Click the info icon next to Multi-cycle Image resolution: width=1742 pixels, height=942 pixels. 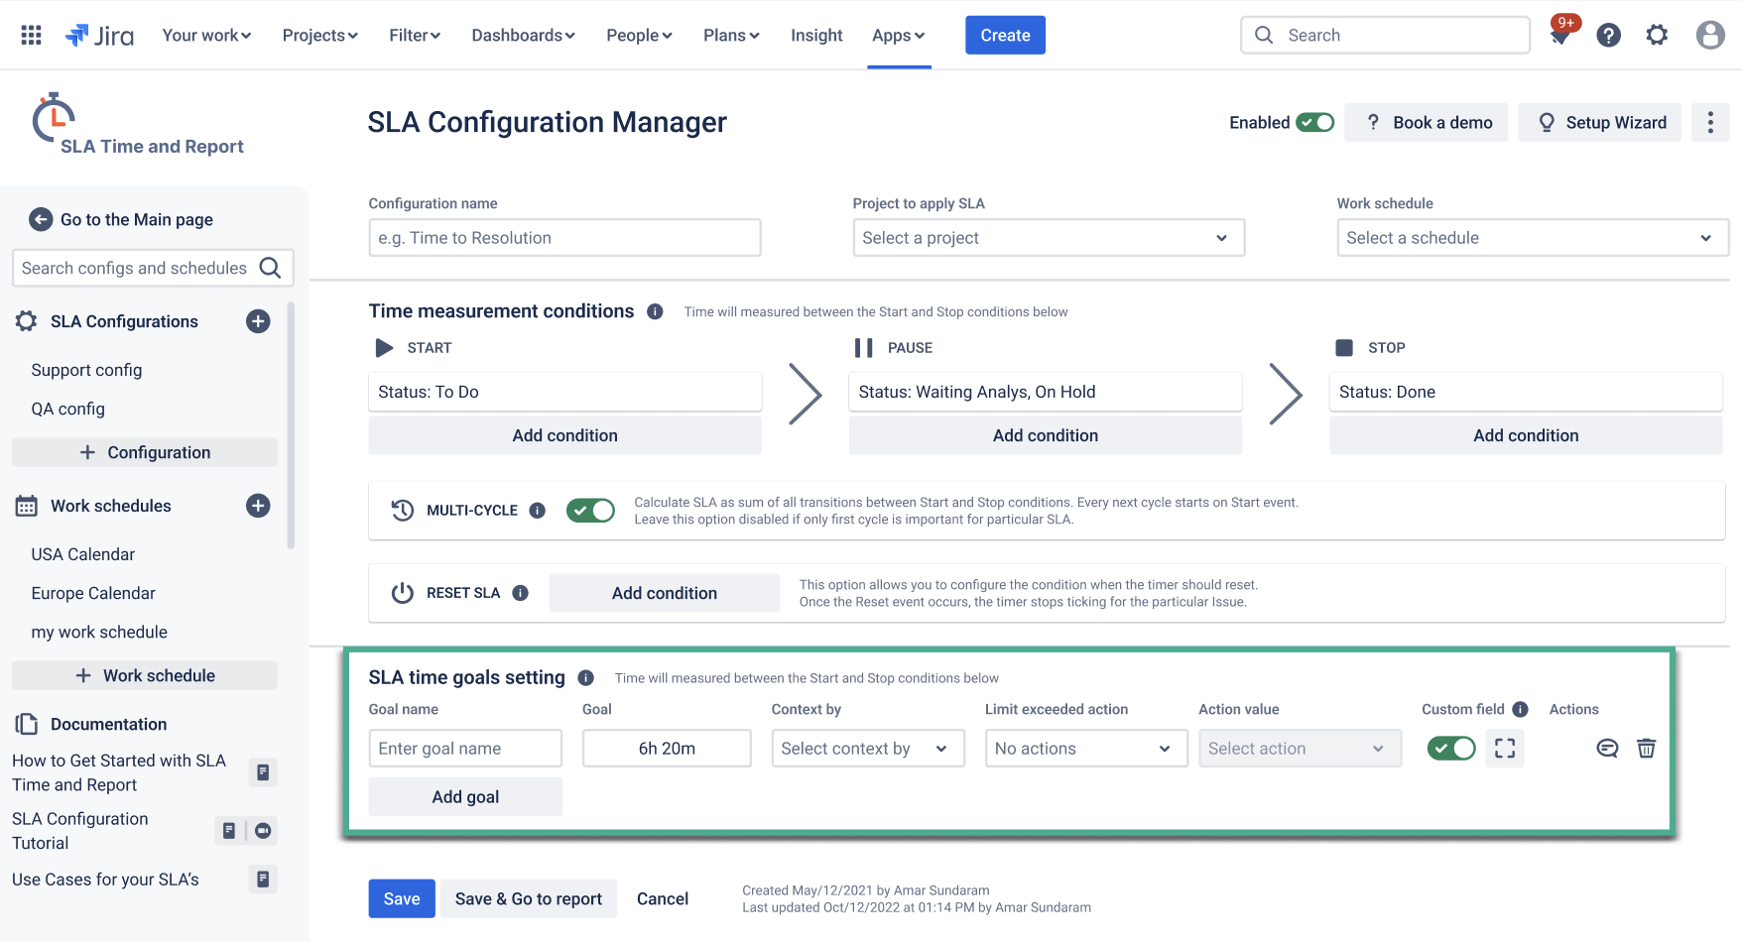point(537,511)
